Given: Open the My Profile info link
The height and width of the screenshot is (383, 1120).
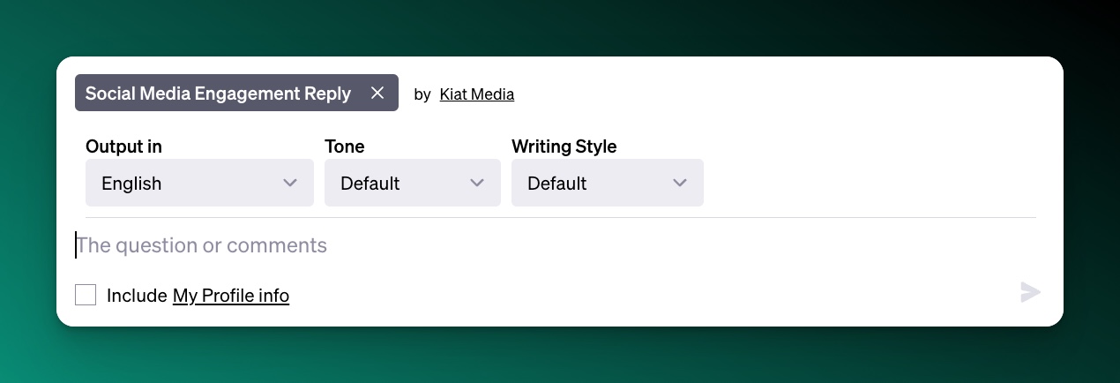Looking at the screenshot, I should click(x=231, y=296).
